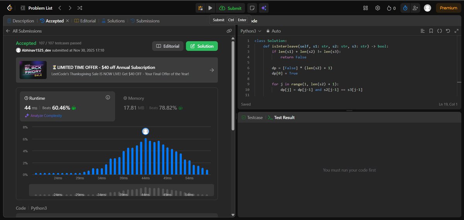Click the Premium button
The height and width of the screenshot is (220, 464).
tap(449, 8)
